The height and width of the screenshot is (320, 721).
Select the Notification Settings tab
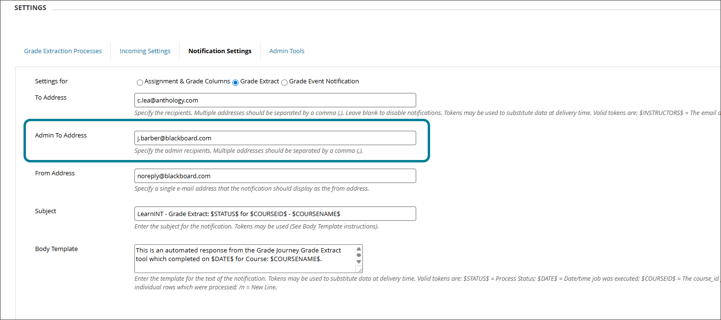click(220, 51)
